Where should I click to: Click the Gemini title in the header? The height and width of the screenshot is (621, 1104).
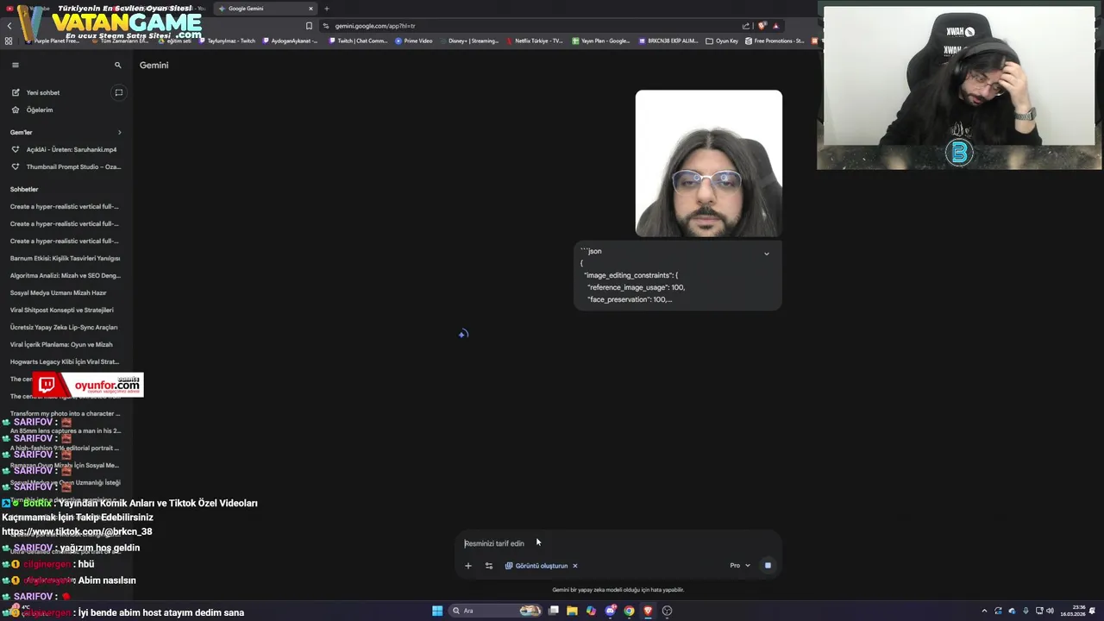[154, 65]
